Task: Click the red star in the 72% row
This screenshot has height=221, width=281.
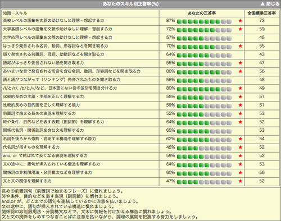Action: pos(241,29)
